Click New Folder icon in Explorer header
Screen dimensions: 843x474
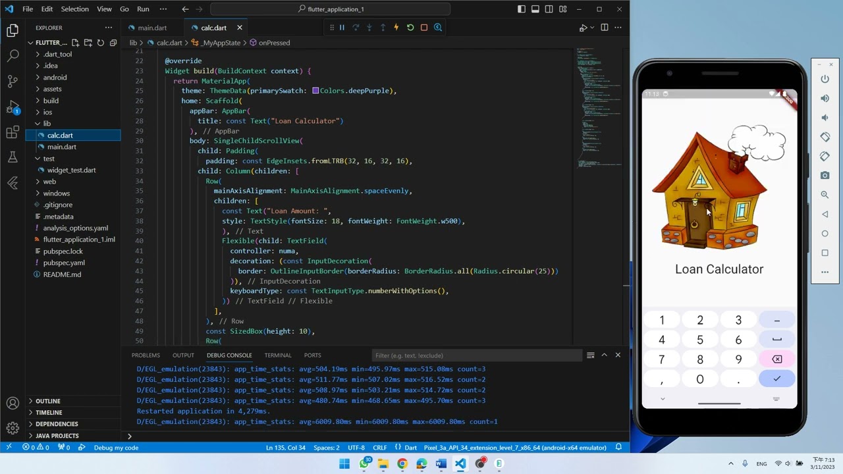pyautogui.click(x=88, y=43)
